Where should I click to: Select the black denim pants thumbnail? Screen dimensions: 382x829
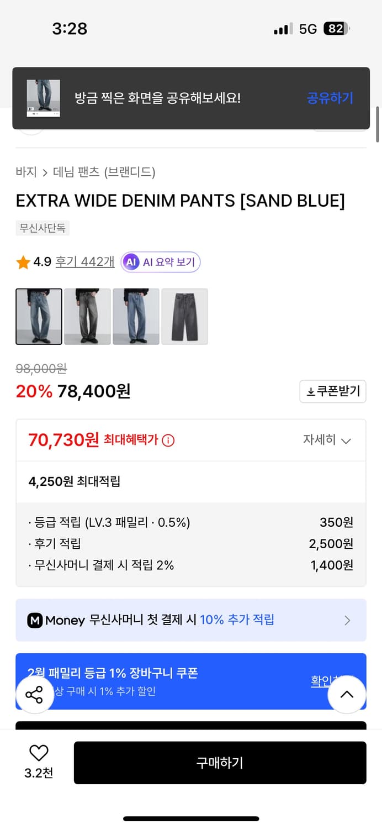click(184, 316)
